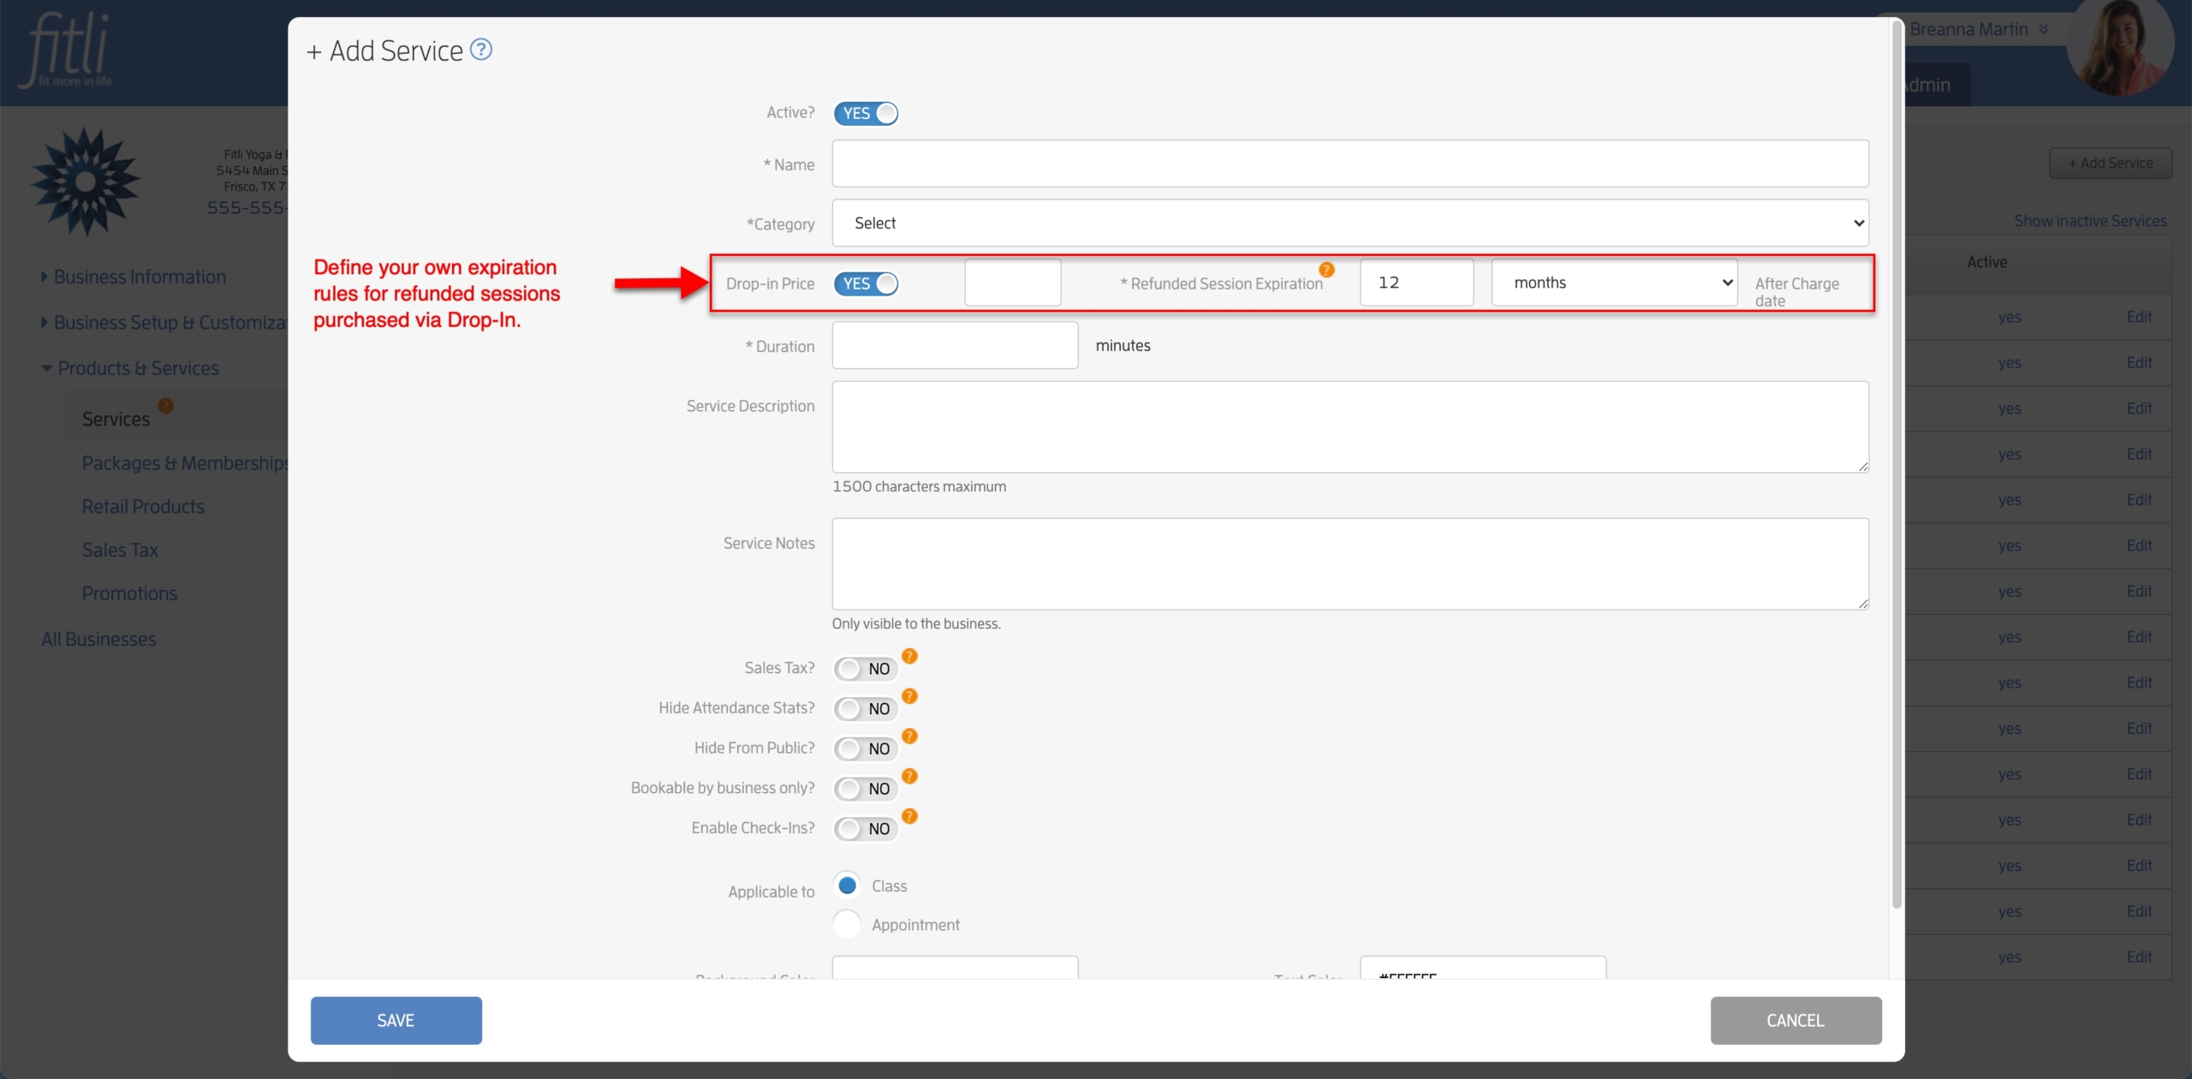Enable the Sales Tax toggle
This screenshot has height=1079, width=2192.
point(866,668)
